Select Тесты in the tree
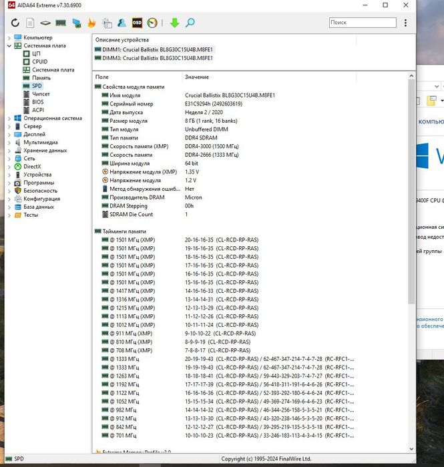The image size is (444, 467). coord(31,215)
